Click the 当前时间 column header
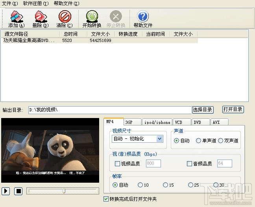 click(x=155, y=34)
